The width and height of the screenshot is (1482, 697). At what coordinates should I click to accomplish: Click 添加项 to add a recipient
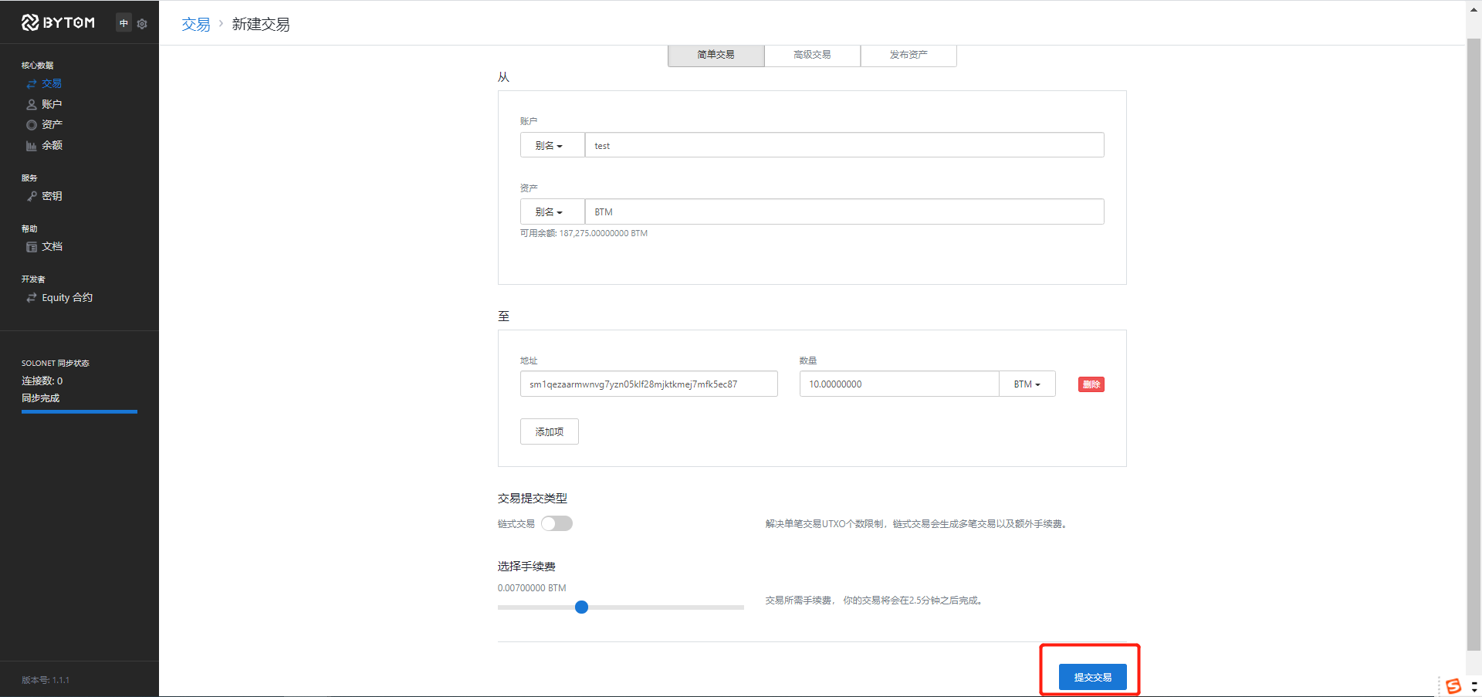[549, 431]
